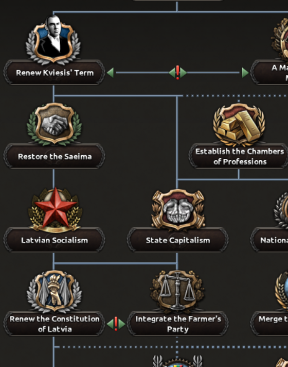Click the Kviesis portrait focus icon
The width and height of the screenshot is (288, 367).
(53, 40)
